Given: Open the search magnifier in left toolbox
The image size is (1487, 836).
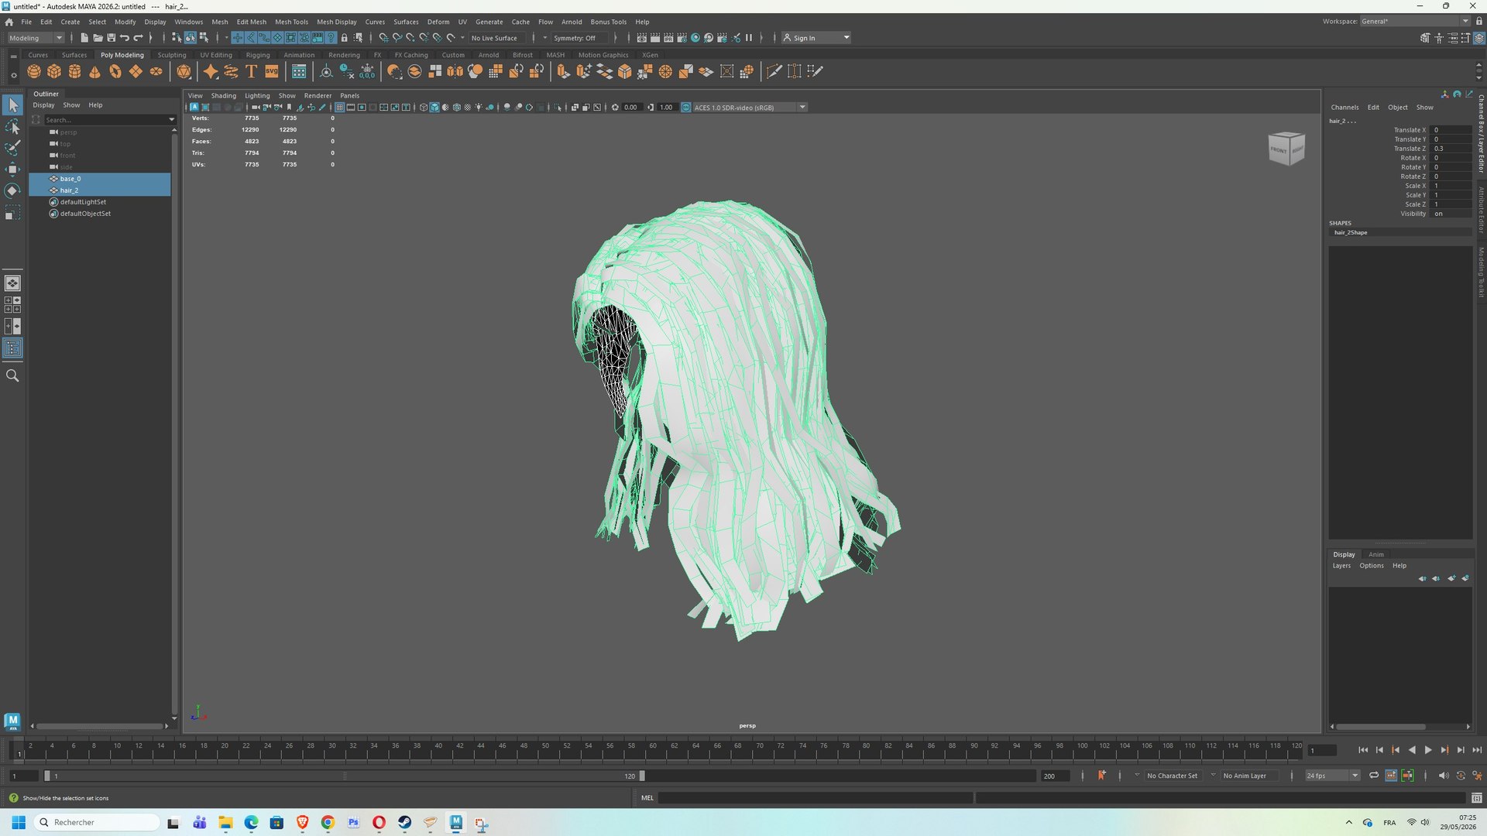Looking at the screenshot, I should coord(12,375).
